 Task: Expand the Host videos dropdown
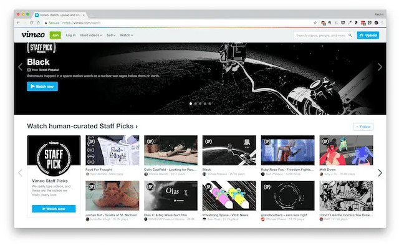(x=91, y=35)
